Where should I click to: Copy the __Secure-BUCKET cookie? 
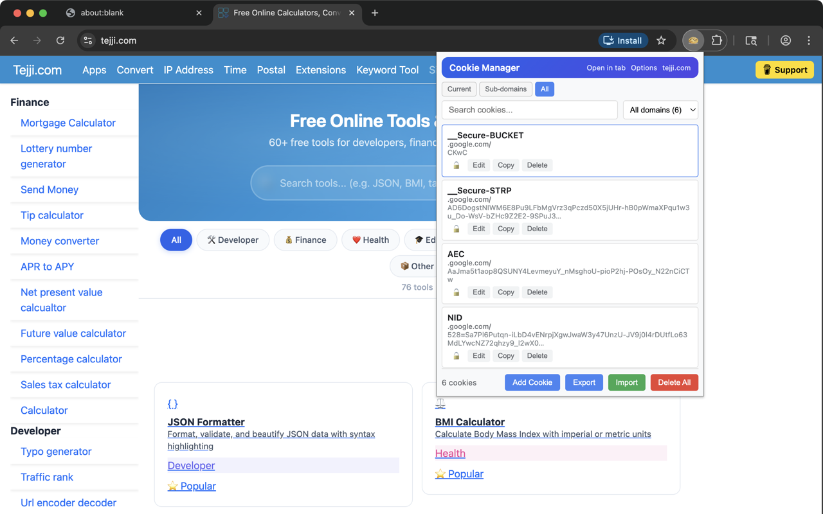[x=506, y=165]
